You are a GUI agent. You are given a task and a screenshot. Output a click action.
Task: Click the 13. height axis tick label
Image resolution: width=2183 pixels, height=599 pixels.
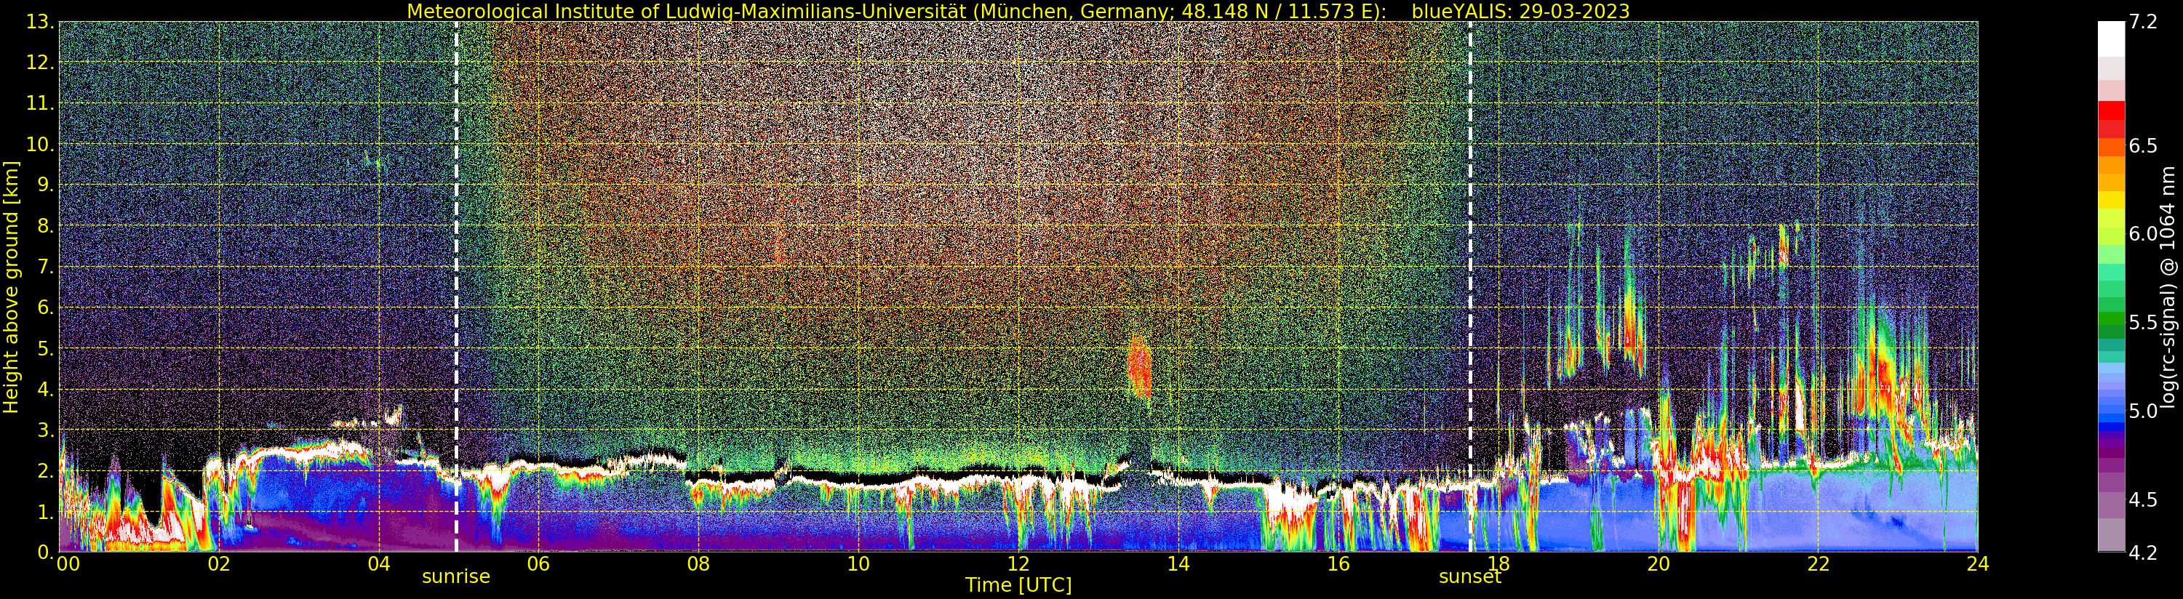coord(40,22)
